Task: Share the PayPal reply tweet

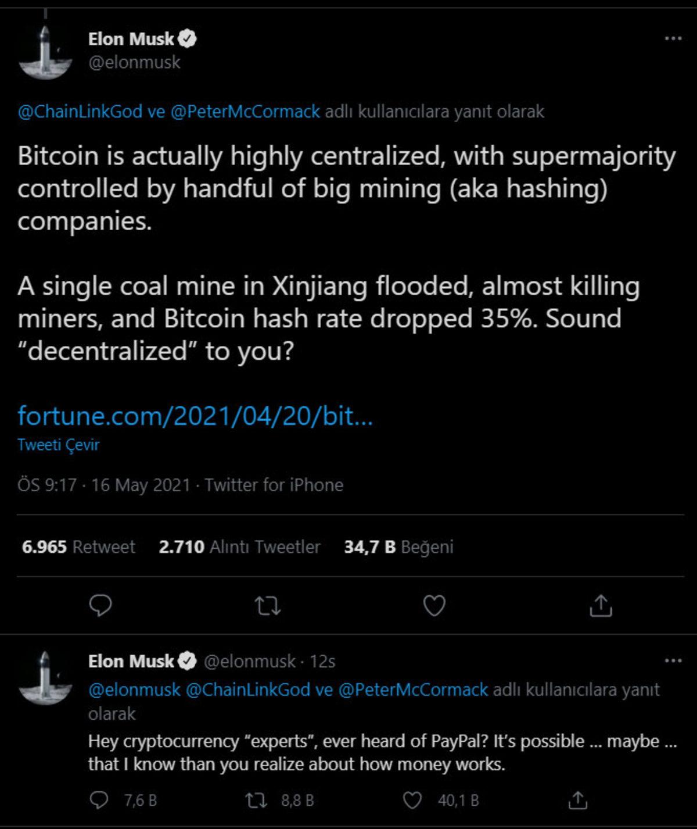Action: point(578,801)
